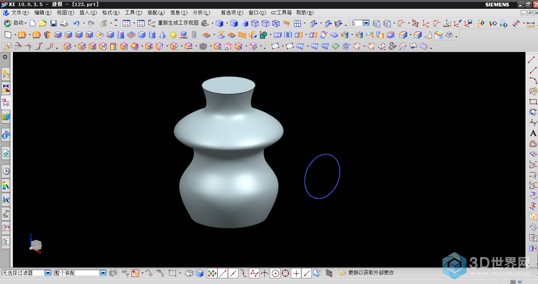The image size is (538, 284).
Task: Toggle Snap to Intersection
Action: [x=265, y=273]
